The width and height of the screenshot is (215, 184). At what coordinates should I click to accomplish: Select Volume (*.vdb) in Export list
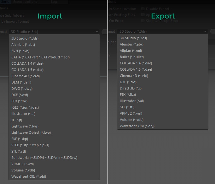pos(163,120)
